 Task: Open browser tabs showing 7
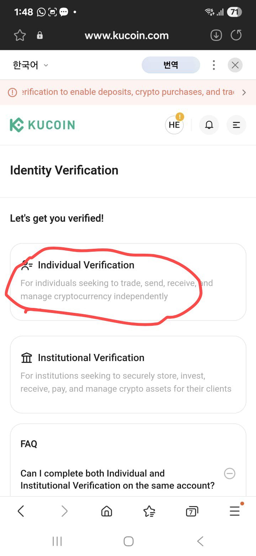[192, 511]
